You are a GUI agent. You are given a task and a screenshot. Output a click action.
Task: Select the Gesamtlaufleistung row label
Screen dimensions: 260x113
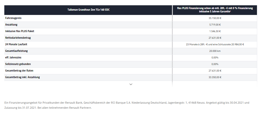click(16, 51)
